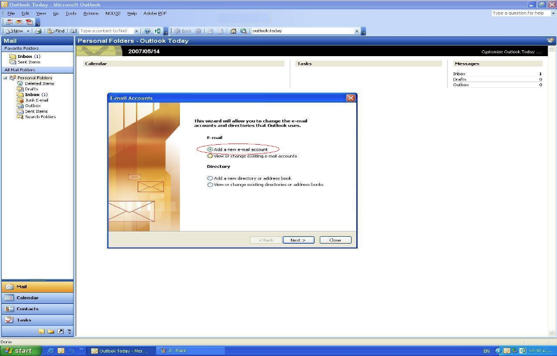Click the Find toolbar button
Image resolution: width=557 pixels, height=356 pixels.
(56, 31)
